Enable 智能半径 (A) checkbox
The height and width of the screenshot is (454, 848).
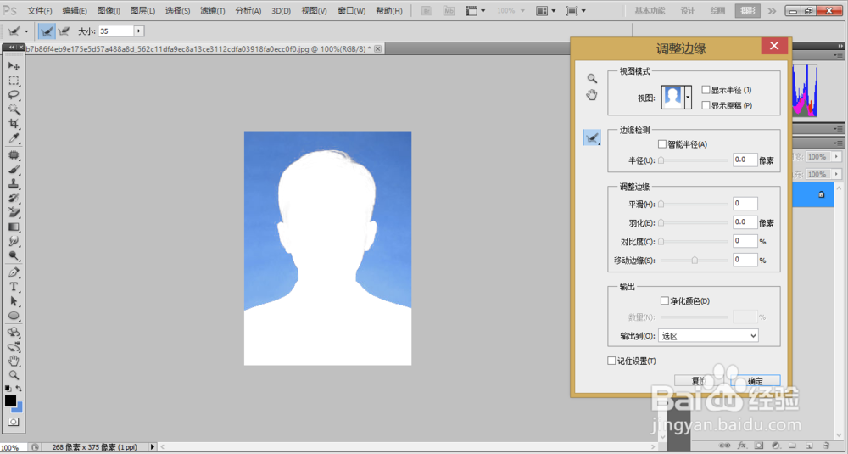click(x=662, y=144)
